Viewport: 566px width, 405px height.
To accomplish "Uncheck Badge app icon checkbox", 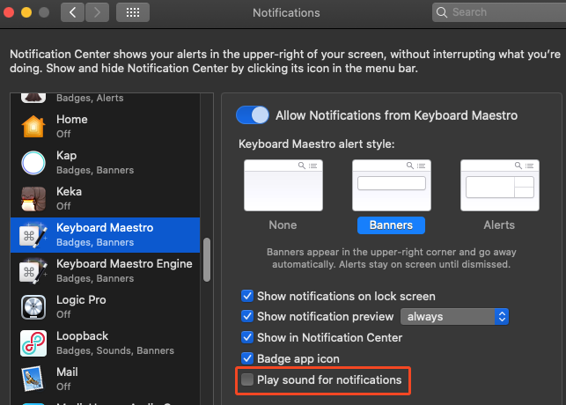I will [248, 359].
